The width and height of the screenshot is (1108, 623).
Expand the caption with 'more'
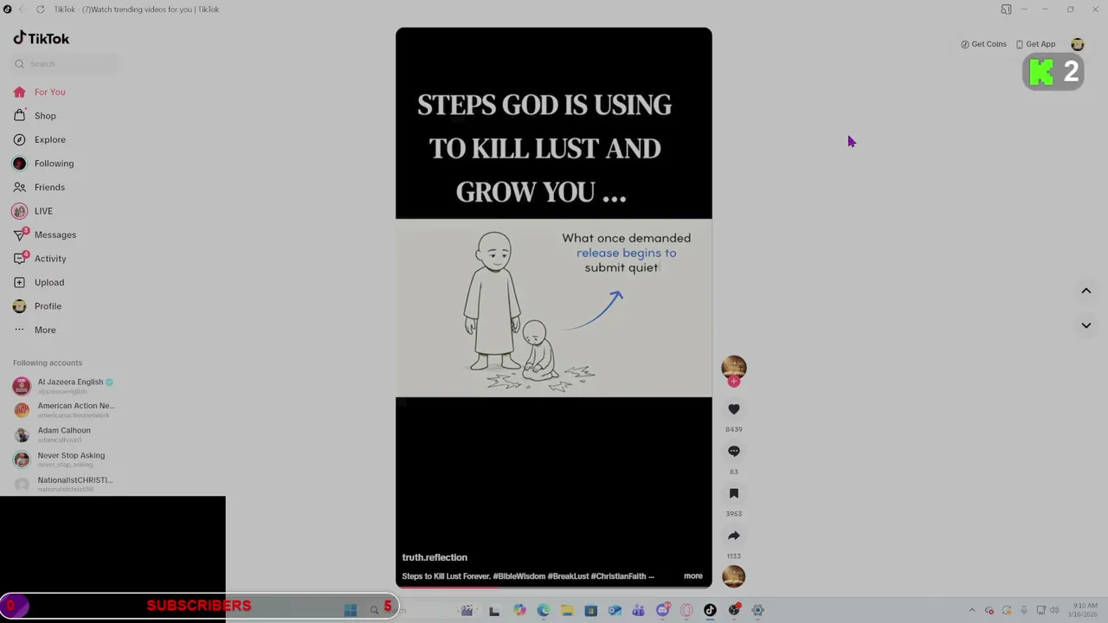[x=693, y=576]
